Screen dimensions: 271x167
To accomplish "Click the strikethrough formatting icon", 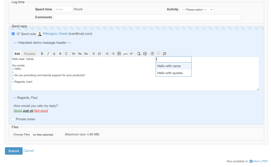I will [60, 54].
